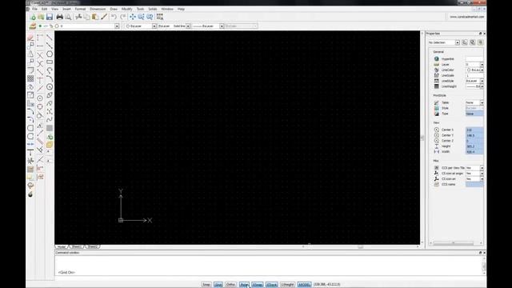Click the sphere icon in the left toolbar

[x=30, y=194]
